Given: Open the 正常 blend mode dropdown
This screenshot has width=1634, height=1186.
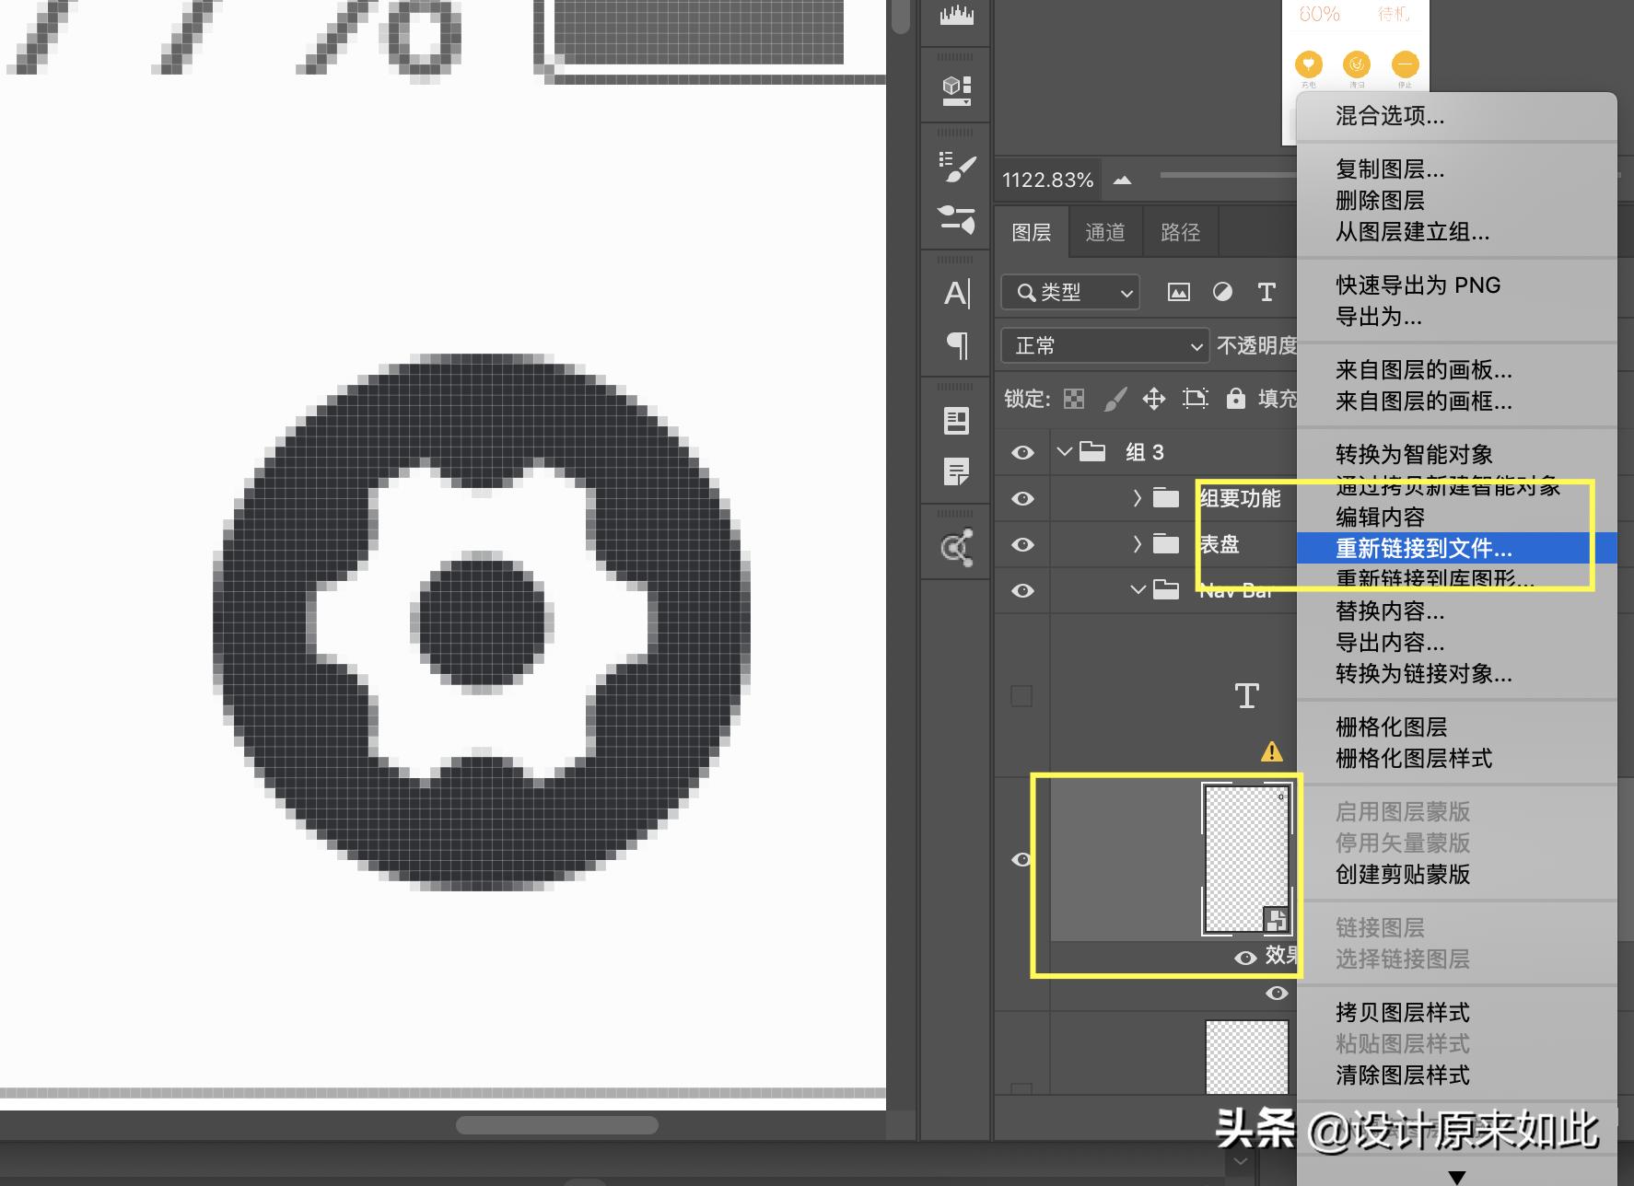Looking at the screenshot, I should (1105, 346).
